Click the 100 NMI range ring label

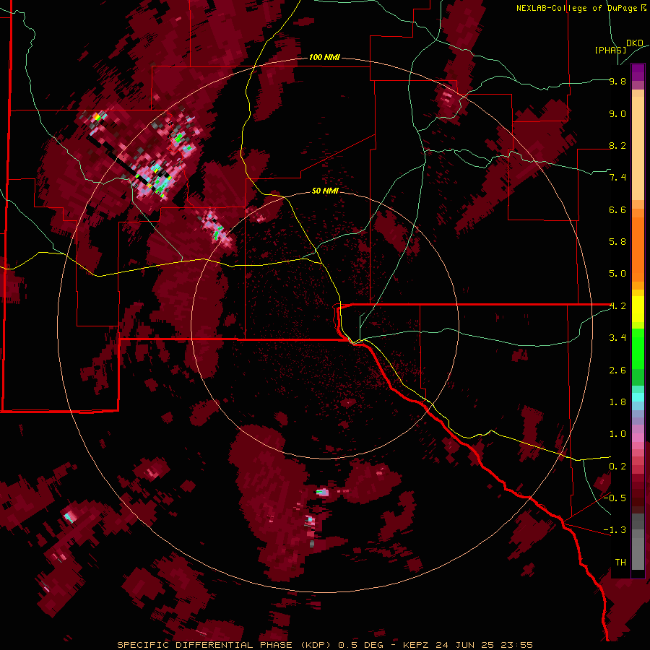click(x=324, y=57)
